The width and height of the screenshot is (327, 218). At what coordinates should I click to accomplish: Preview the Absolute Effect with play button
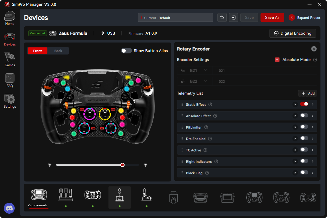click(x=295, y=116)
